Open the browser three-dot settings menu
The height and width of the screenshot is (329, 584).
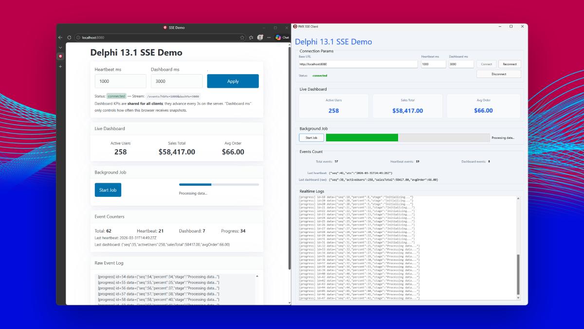(x=269, y=38)
